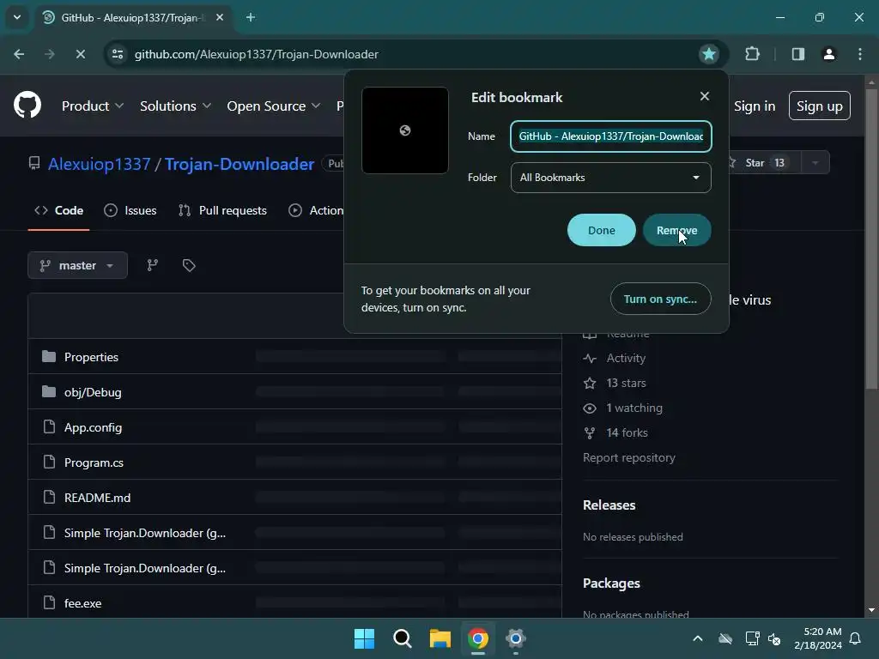
Task: Open the App.config file
Action: (x=93, y=427)
